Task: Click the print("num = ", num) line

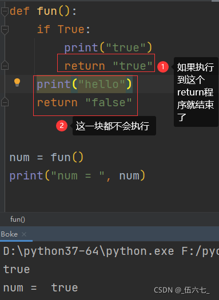Action: tap(77, 175)
